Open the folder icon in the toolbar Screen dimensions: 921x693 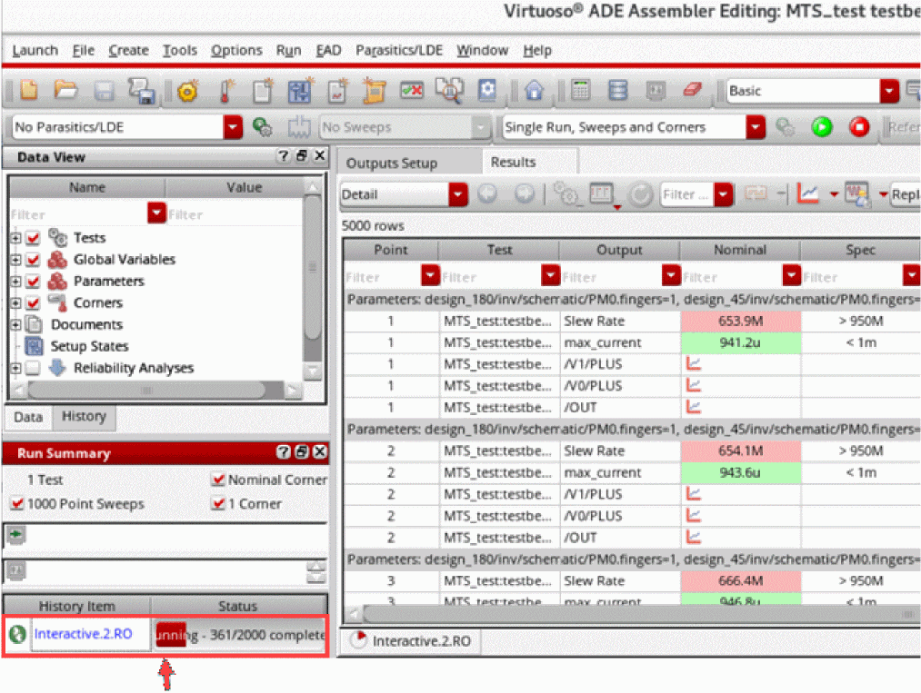(x=65, y=90)
